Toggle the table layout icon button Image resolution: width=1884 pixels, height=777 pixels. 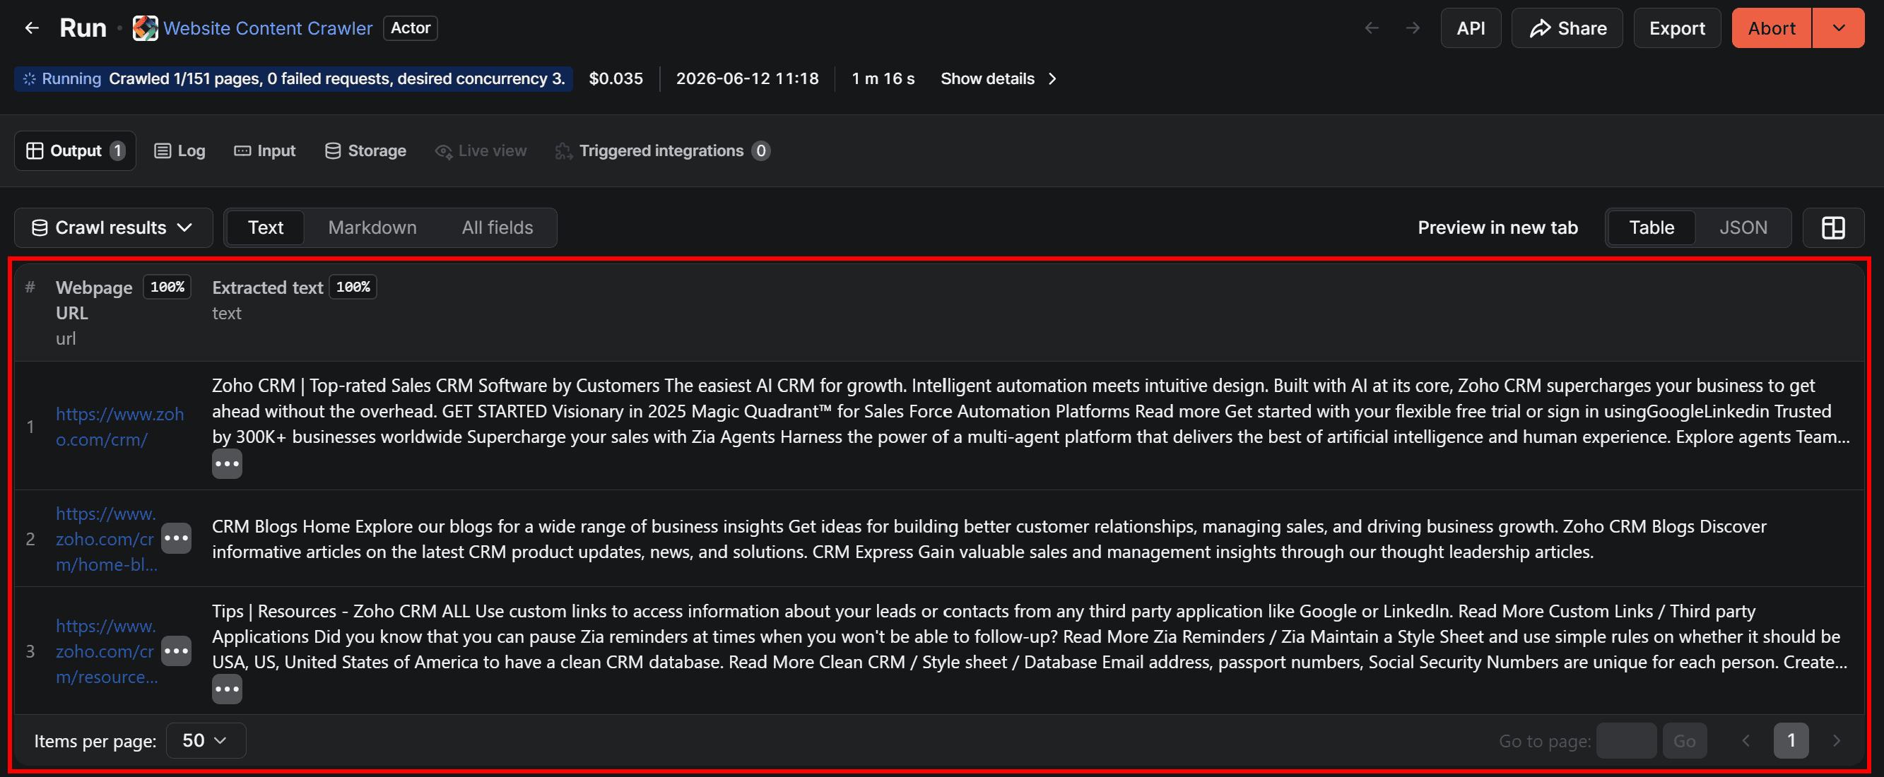click(1833, 227)
